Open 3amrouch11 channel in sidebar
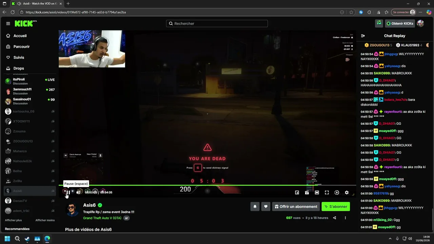The height and width of the screenshot is (244, 434). (29, 91)
